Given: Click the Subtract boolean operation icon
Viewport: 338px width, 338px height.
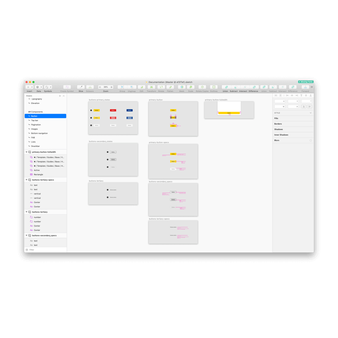Looking at the screenshot, I should pyautogui.click(x=234, y=87).
